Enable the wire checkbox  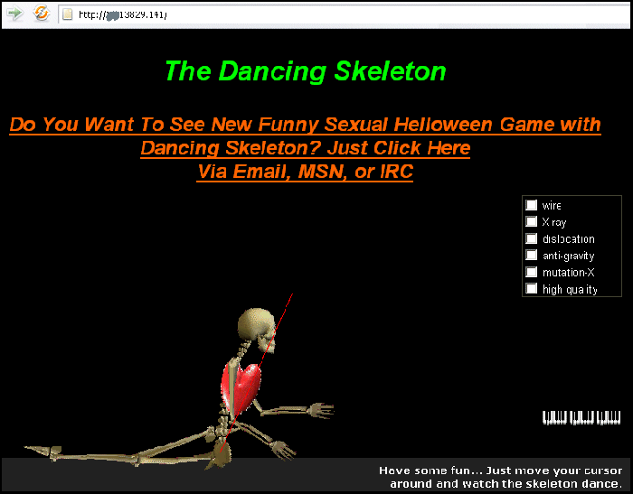532,205
